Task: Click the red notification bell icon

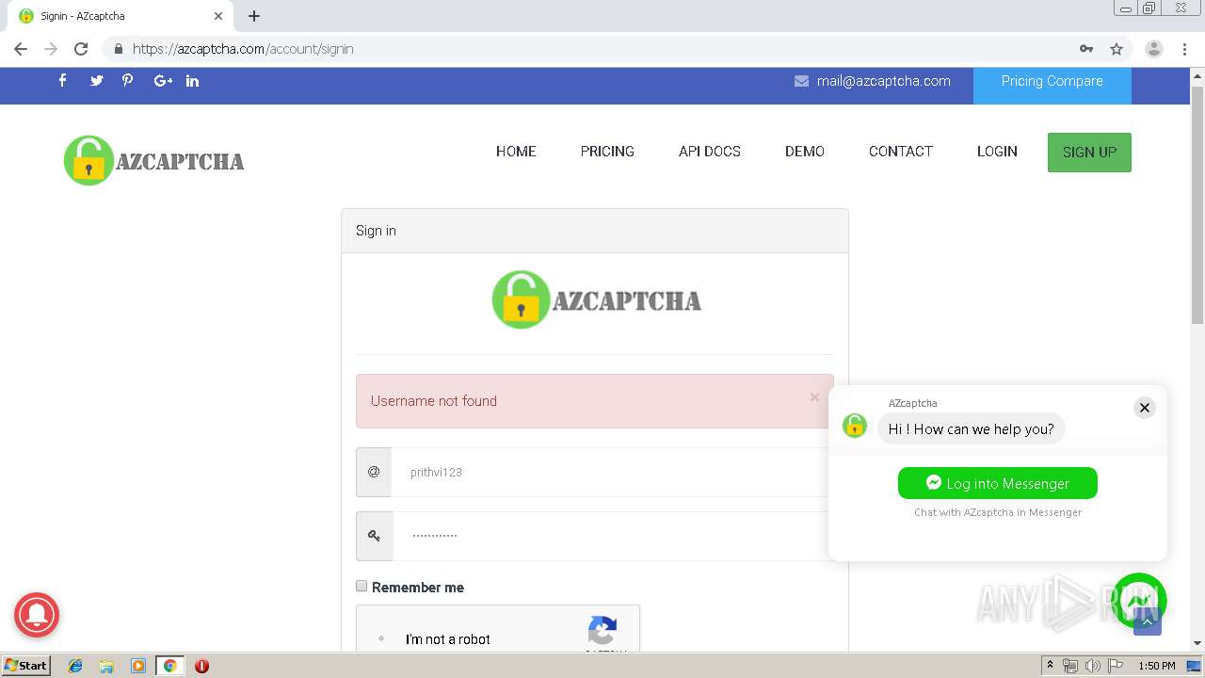Action: pos(37,616)
